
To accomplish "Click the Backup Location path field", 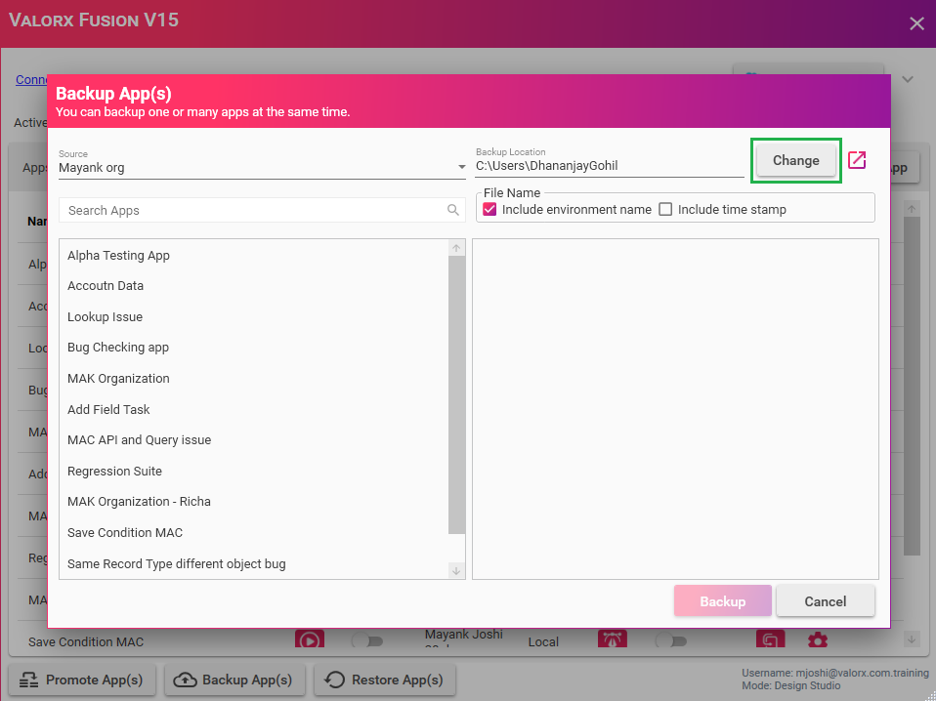I will coord(610,166).
